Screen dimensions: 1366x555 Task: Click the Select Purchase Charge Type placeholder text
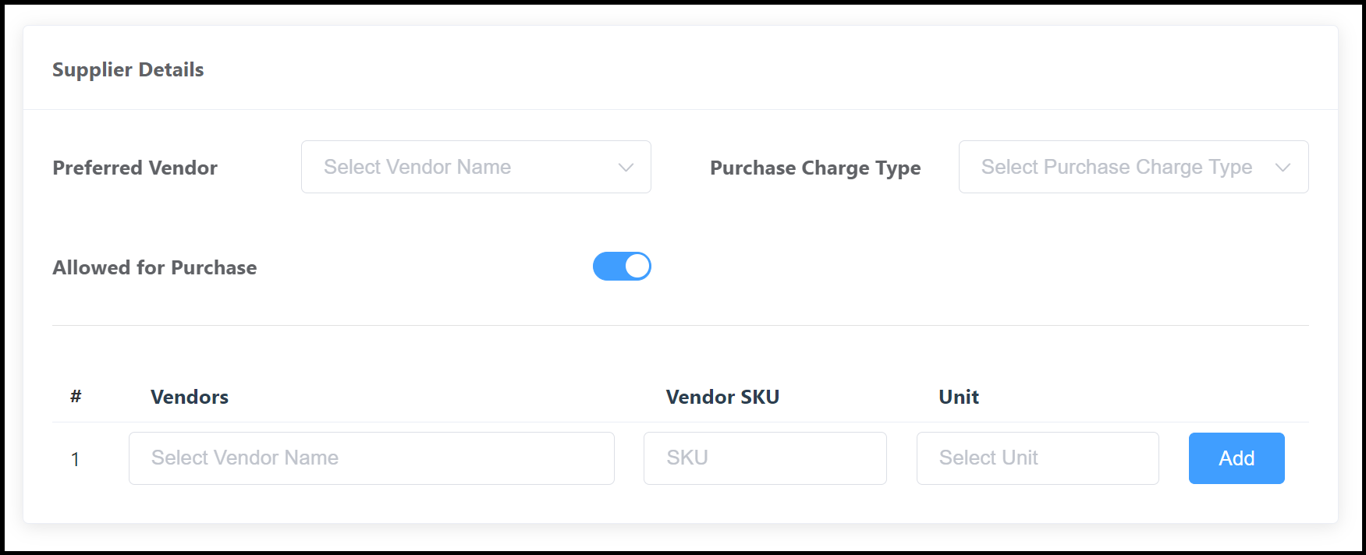point(1117,167)
